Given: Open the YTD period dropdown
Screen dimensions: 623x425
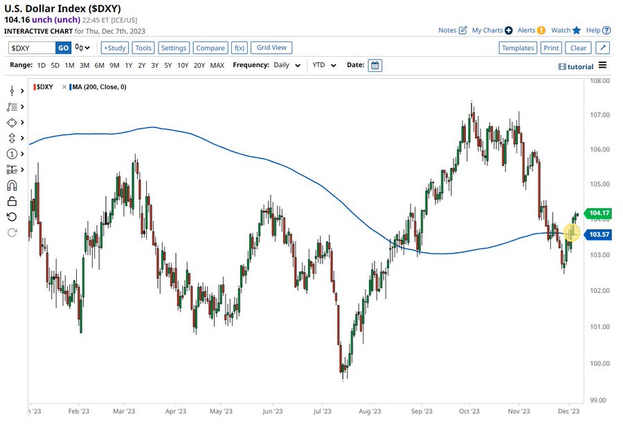Looking at the screenshot, I should tap(324, 66).
